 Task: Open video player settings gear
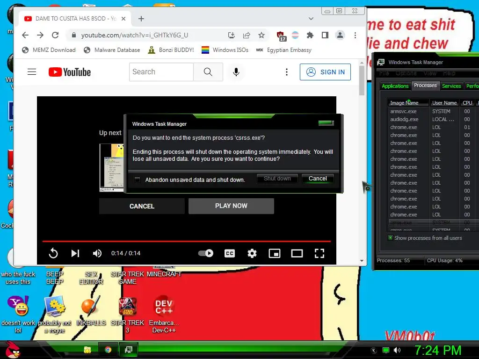coord(252,253)
